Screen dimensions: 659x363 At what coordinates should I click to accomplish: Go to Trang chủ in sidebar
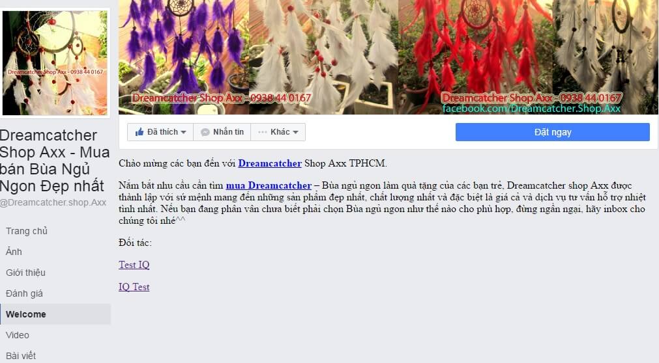27,231
